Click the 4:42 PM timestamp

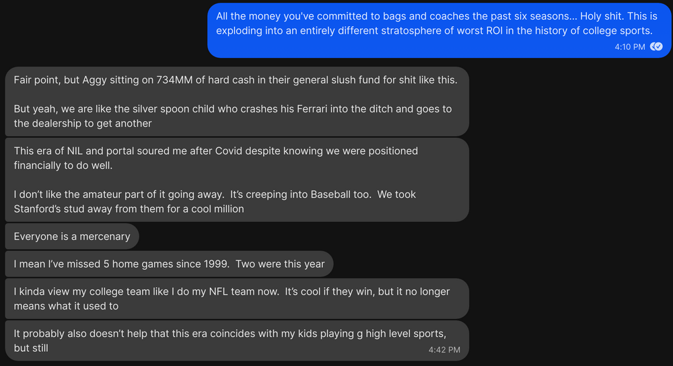444,350
